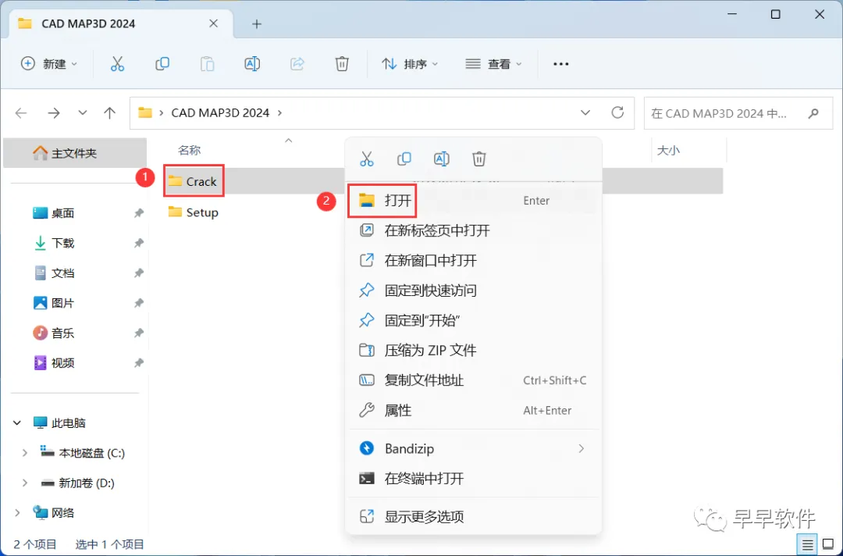Go forward with the right arrow
This screenshot has height=556, width=843.
pos(54,113)
